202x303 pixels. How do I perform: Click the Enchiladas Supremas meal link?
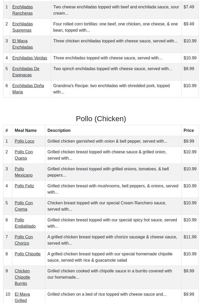click(23, 27)
